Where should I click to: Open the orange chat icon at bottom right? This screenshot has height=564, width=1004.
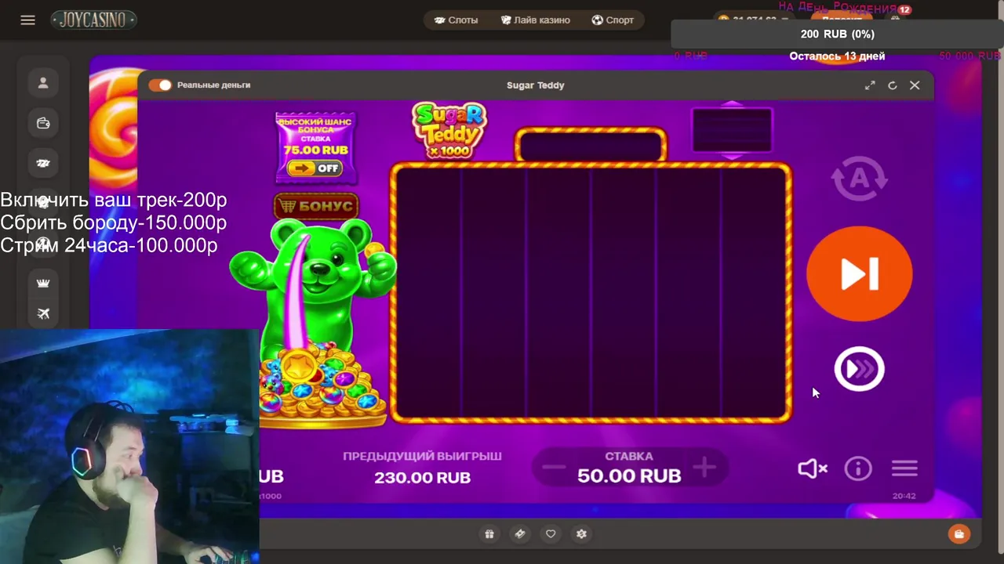click(959, 533)
